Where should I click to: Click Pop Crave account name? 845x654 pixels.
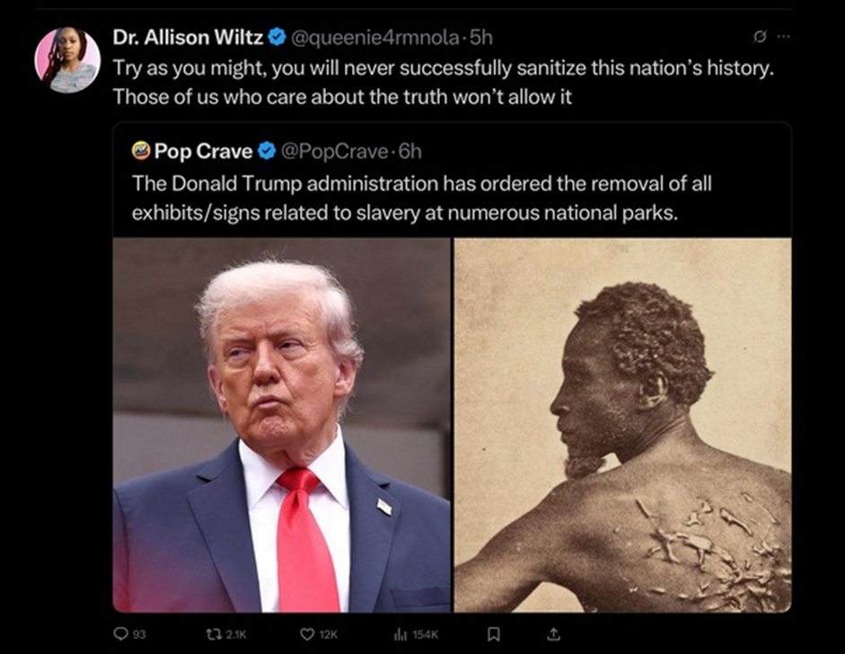[x=203, y=152]
